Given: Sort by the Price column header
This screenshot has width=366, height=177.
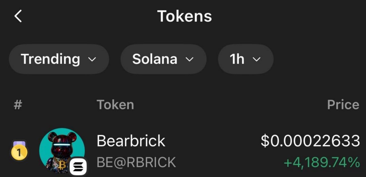Looking at the screenshot, I should coord(343,105).
